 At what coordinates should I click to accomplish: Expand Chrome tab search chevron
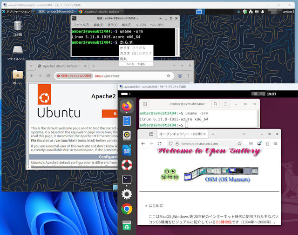click(x=31, y=66)
